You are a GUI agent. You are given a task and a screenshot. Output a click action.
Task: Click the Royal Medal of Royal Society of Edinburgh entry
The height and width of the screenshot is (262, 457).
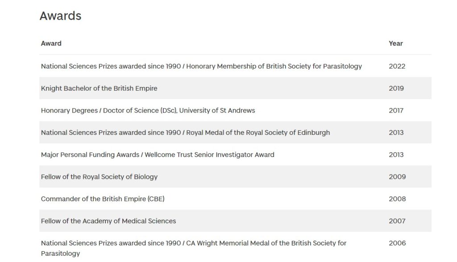185,133
